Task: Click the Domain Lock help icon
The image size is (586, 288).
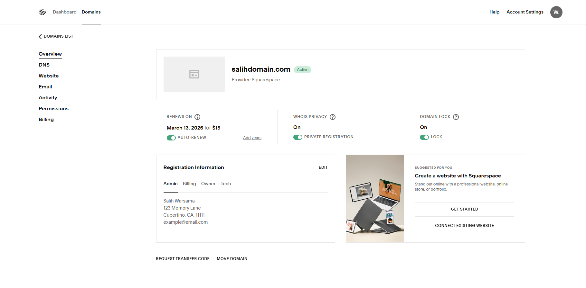Action: pos(456,117)
